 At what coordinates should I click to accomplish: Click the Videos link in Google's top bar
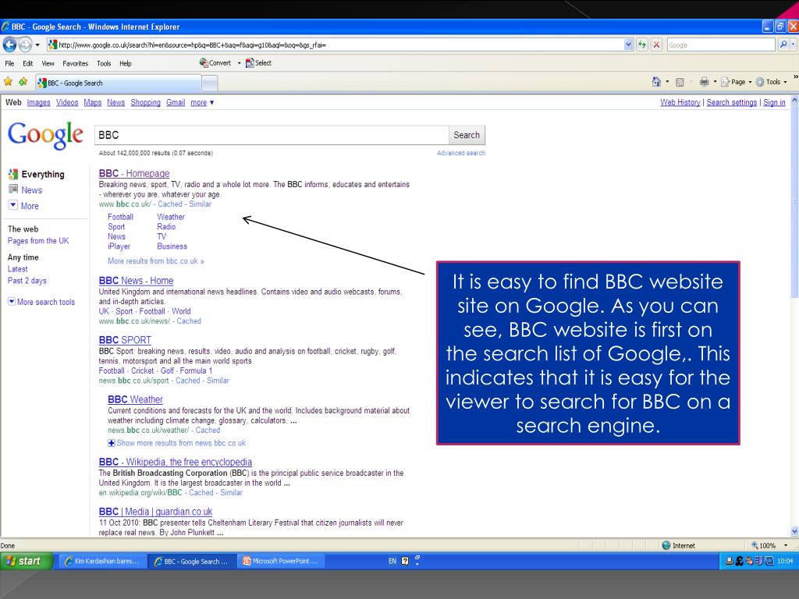(67, 102)
